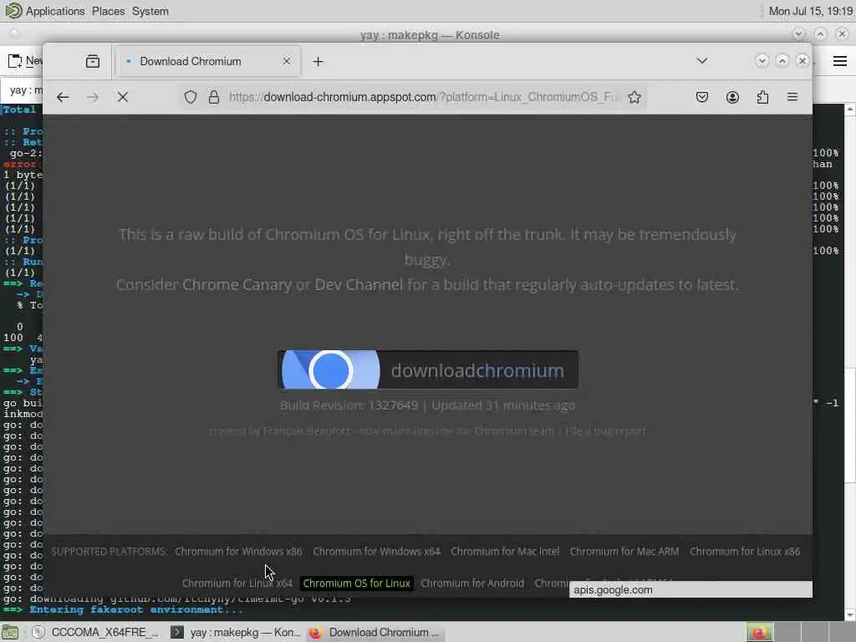The width and height of the screenshot is (856, 642).
Task: Select Chromium for Windows x64 platform
Action: pyautogui.click(x=376, y=552)
